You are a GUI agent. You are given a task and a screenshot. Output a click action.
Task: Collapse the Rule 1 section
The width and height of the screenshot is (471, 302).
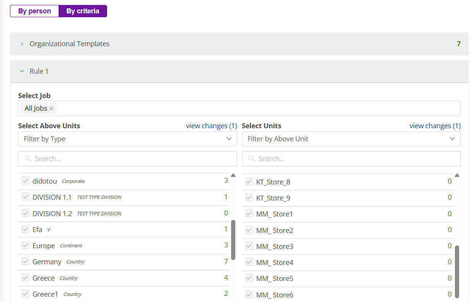pos(22,71)
